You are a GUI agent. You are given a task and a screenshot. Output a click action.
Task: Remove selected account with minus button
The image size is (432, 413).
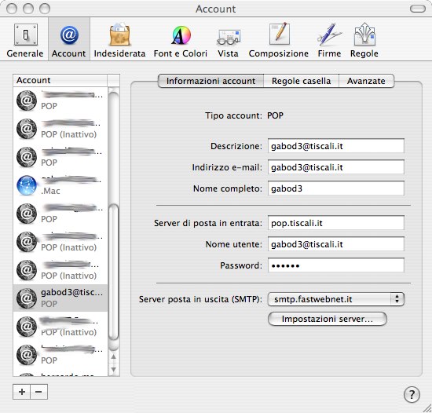pos(38,392)
